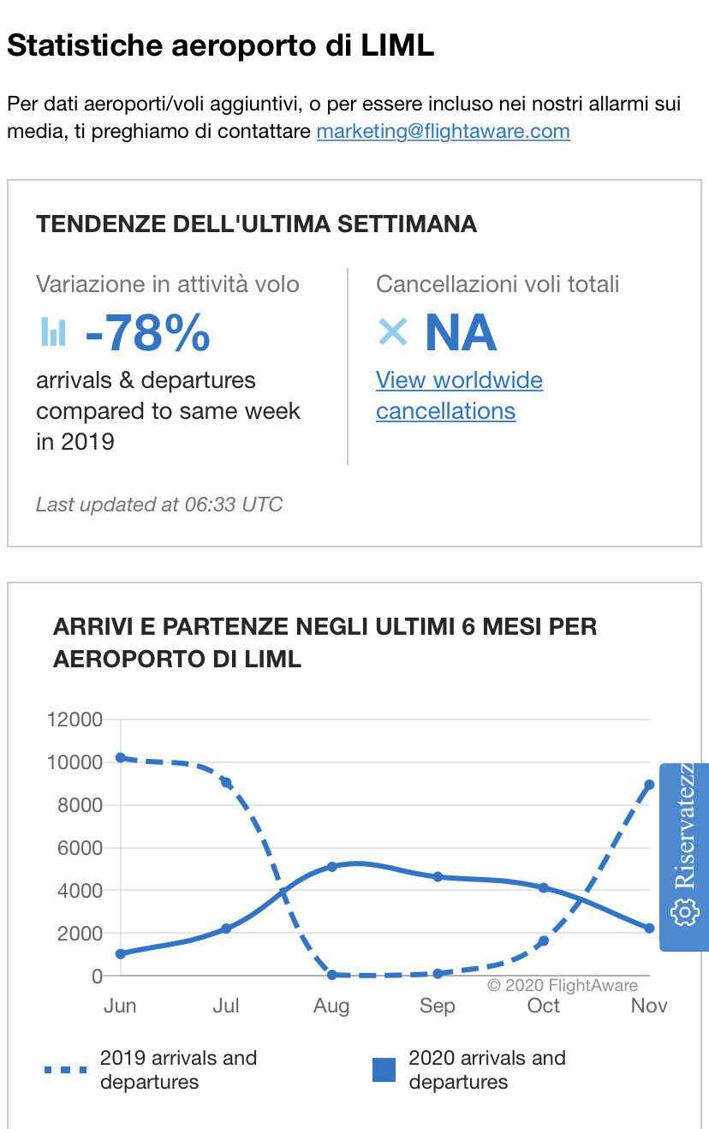Select the November 2019 dashed data point
This screenshot has width=709, height=1129.
click(x=649, y=785)
